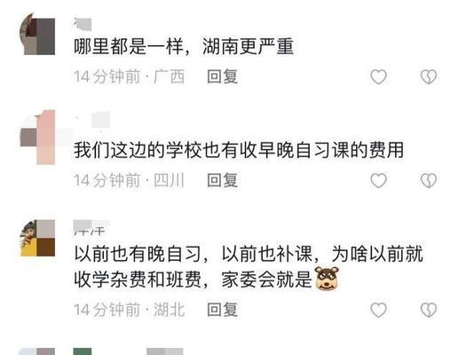Open the Sichuan commenter's pink avatar

tap(37, 138)
